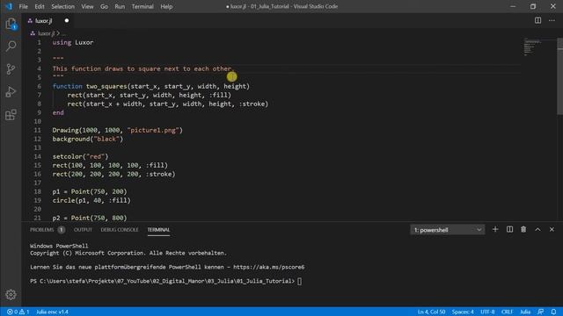Click on 'using Luxor' line
Image resolution: width=563 pixels, height=316 pixels.
(73, 42)
